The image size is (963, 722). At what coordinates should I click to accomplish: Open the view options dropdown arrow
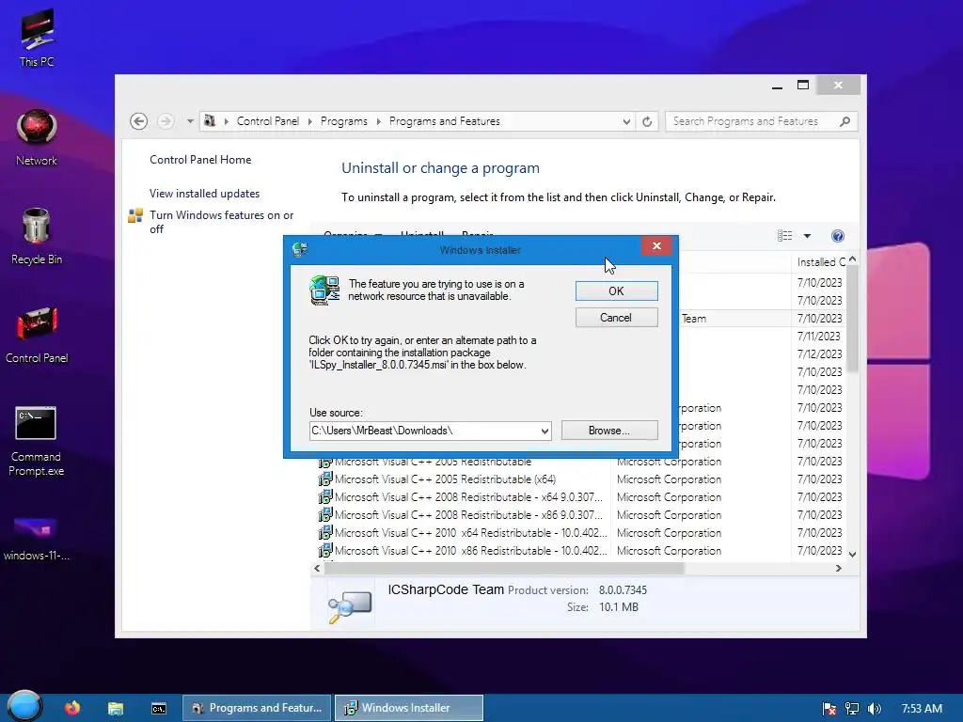(807, 236)
